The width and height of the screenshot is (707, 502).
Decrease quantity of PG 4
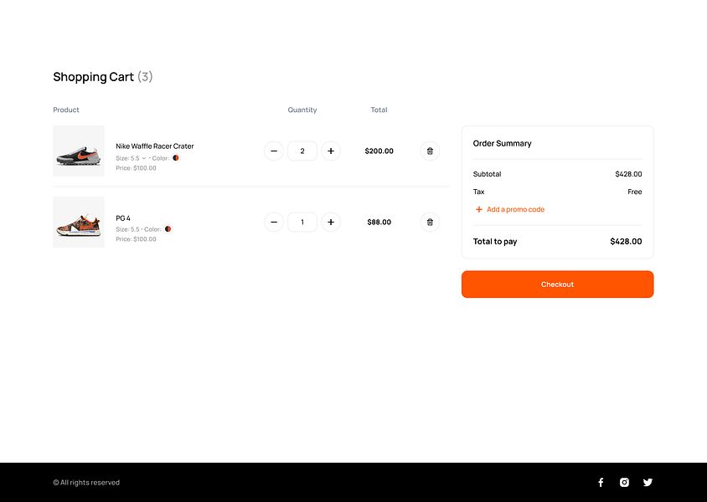[274, 222]
